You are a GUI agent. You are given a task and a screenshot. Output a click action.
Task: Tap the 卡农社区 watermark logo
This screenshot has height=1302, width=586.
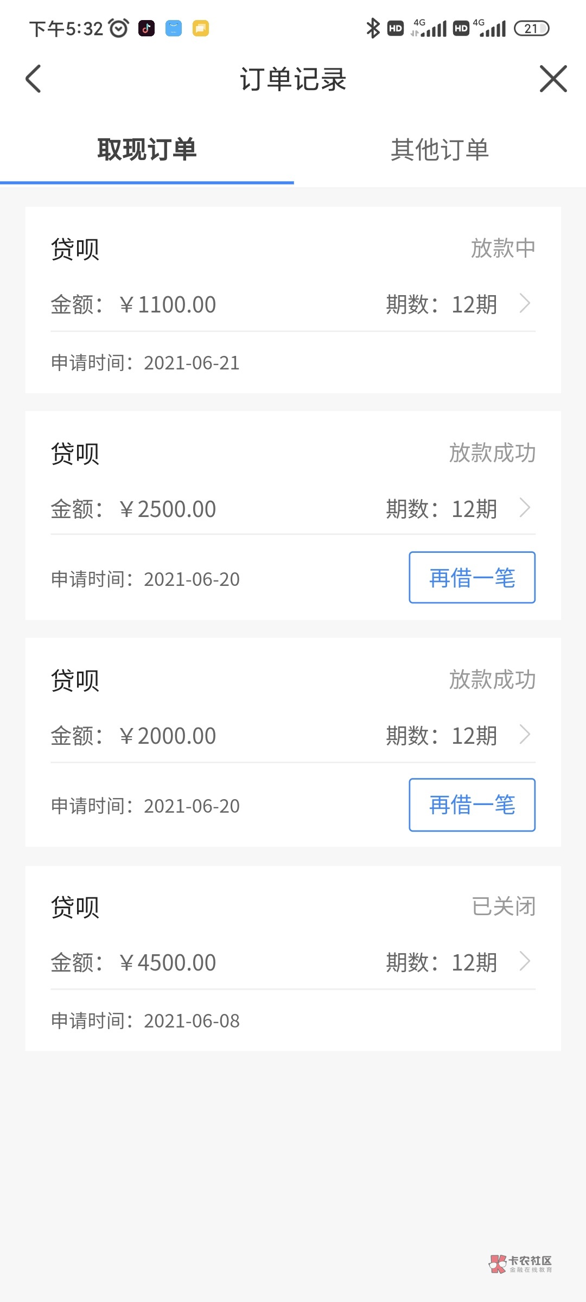[x=520, y=1263]
